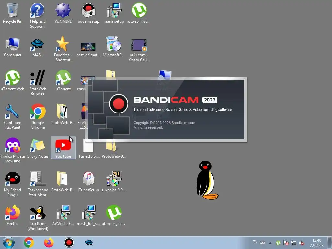Image resolution: width=332 pixels, height=249 pixels.
Task: Select the bdcamsetup installer icon
Action: pos(88,13)
